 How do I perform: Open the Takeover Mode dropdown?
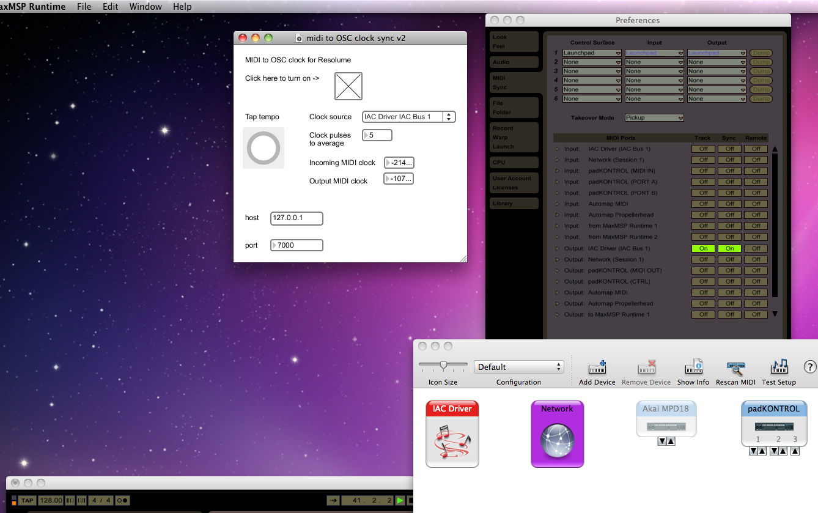pyautogui.click(x=654, y=117)
